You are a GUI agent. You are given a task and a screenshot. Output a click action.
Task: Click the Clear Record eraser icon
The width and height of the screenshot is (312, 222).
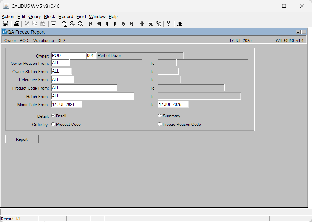pyautogui.click(x=158, y=24)
